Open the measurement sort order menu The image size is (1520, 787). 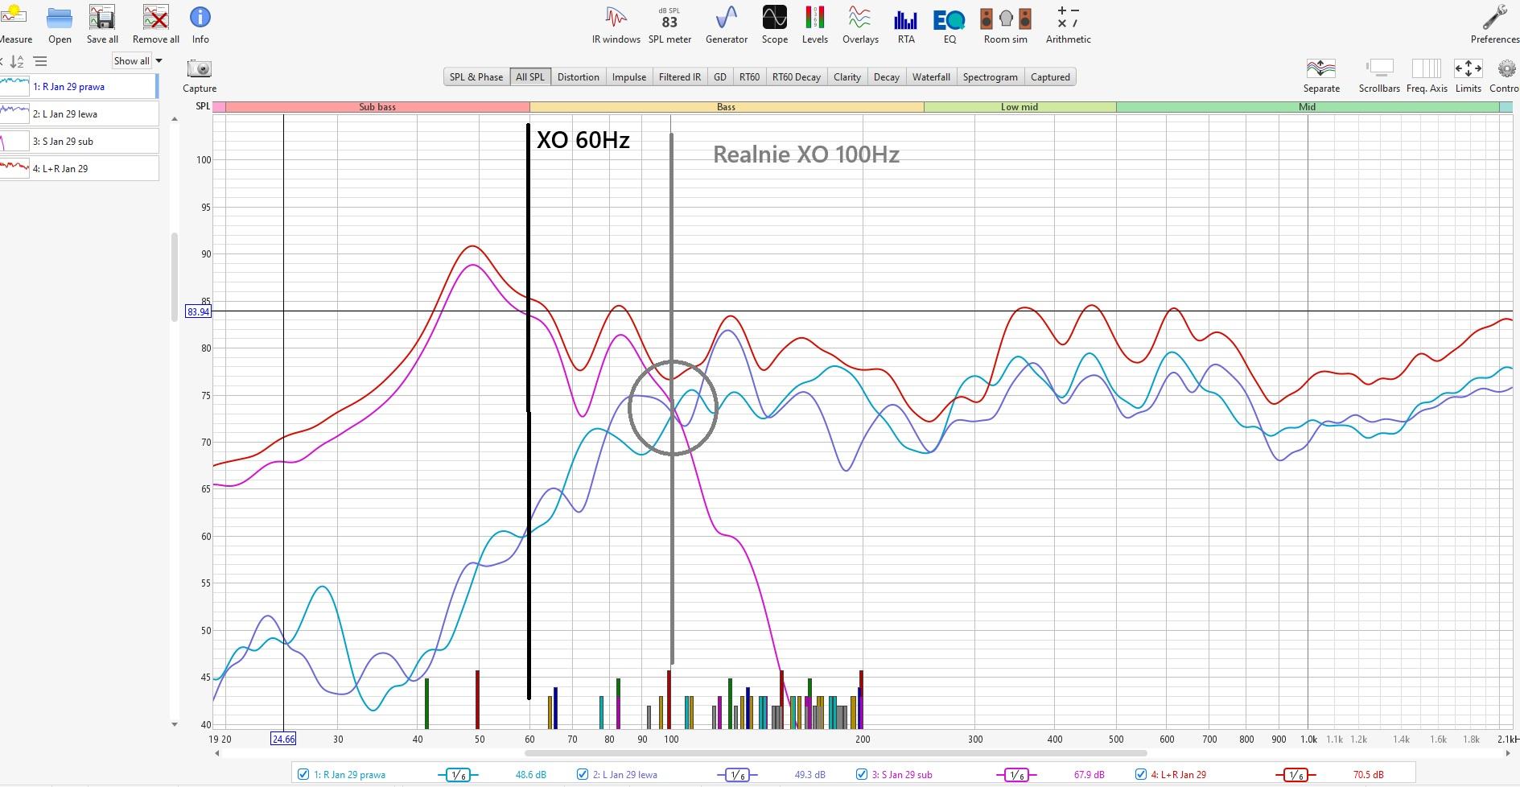click(17, 61)
